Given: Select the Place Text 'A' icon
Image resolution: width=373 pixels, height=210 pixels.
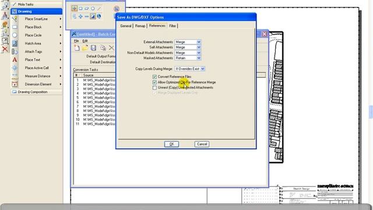Looking at the screenshot, I should [x=15, y=60].
